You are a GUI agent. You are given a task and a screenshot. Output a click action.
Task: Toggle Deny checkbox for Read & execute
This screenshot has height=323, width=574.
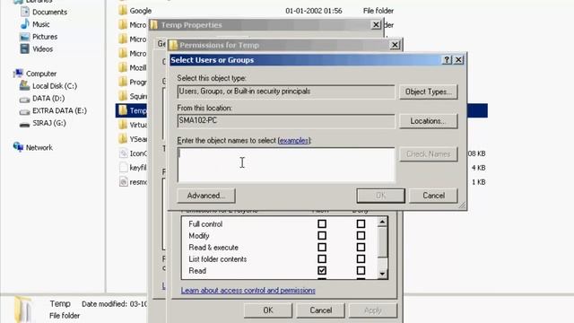(x=361, y=248)
